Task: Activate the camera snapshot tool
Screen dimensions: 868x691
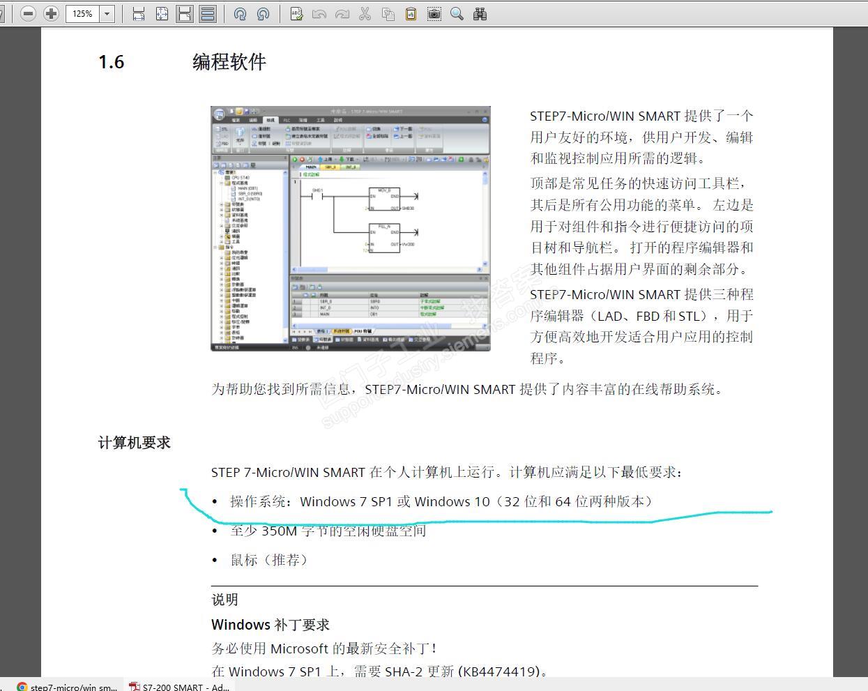Action: tap(434, 14)
